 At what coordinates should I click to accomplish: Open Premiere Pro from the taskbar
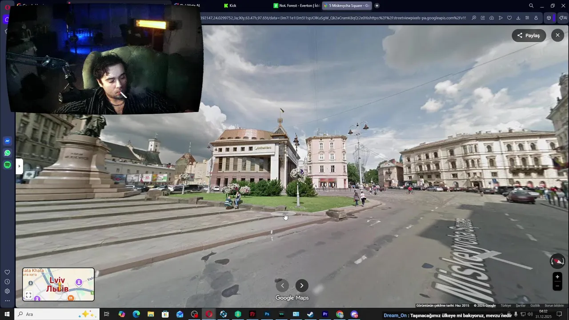325,314
